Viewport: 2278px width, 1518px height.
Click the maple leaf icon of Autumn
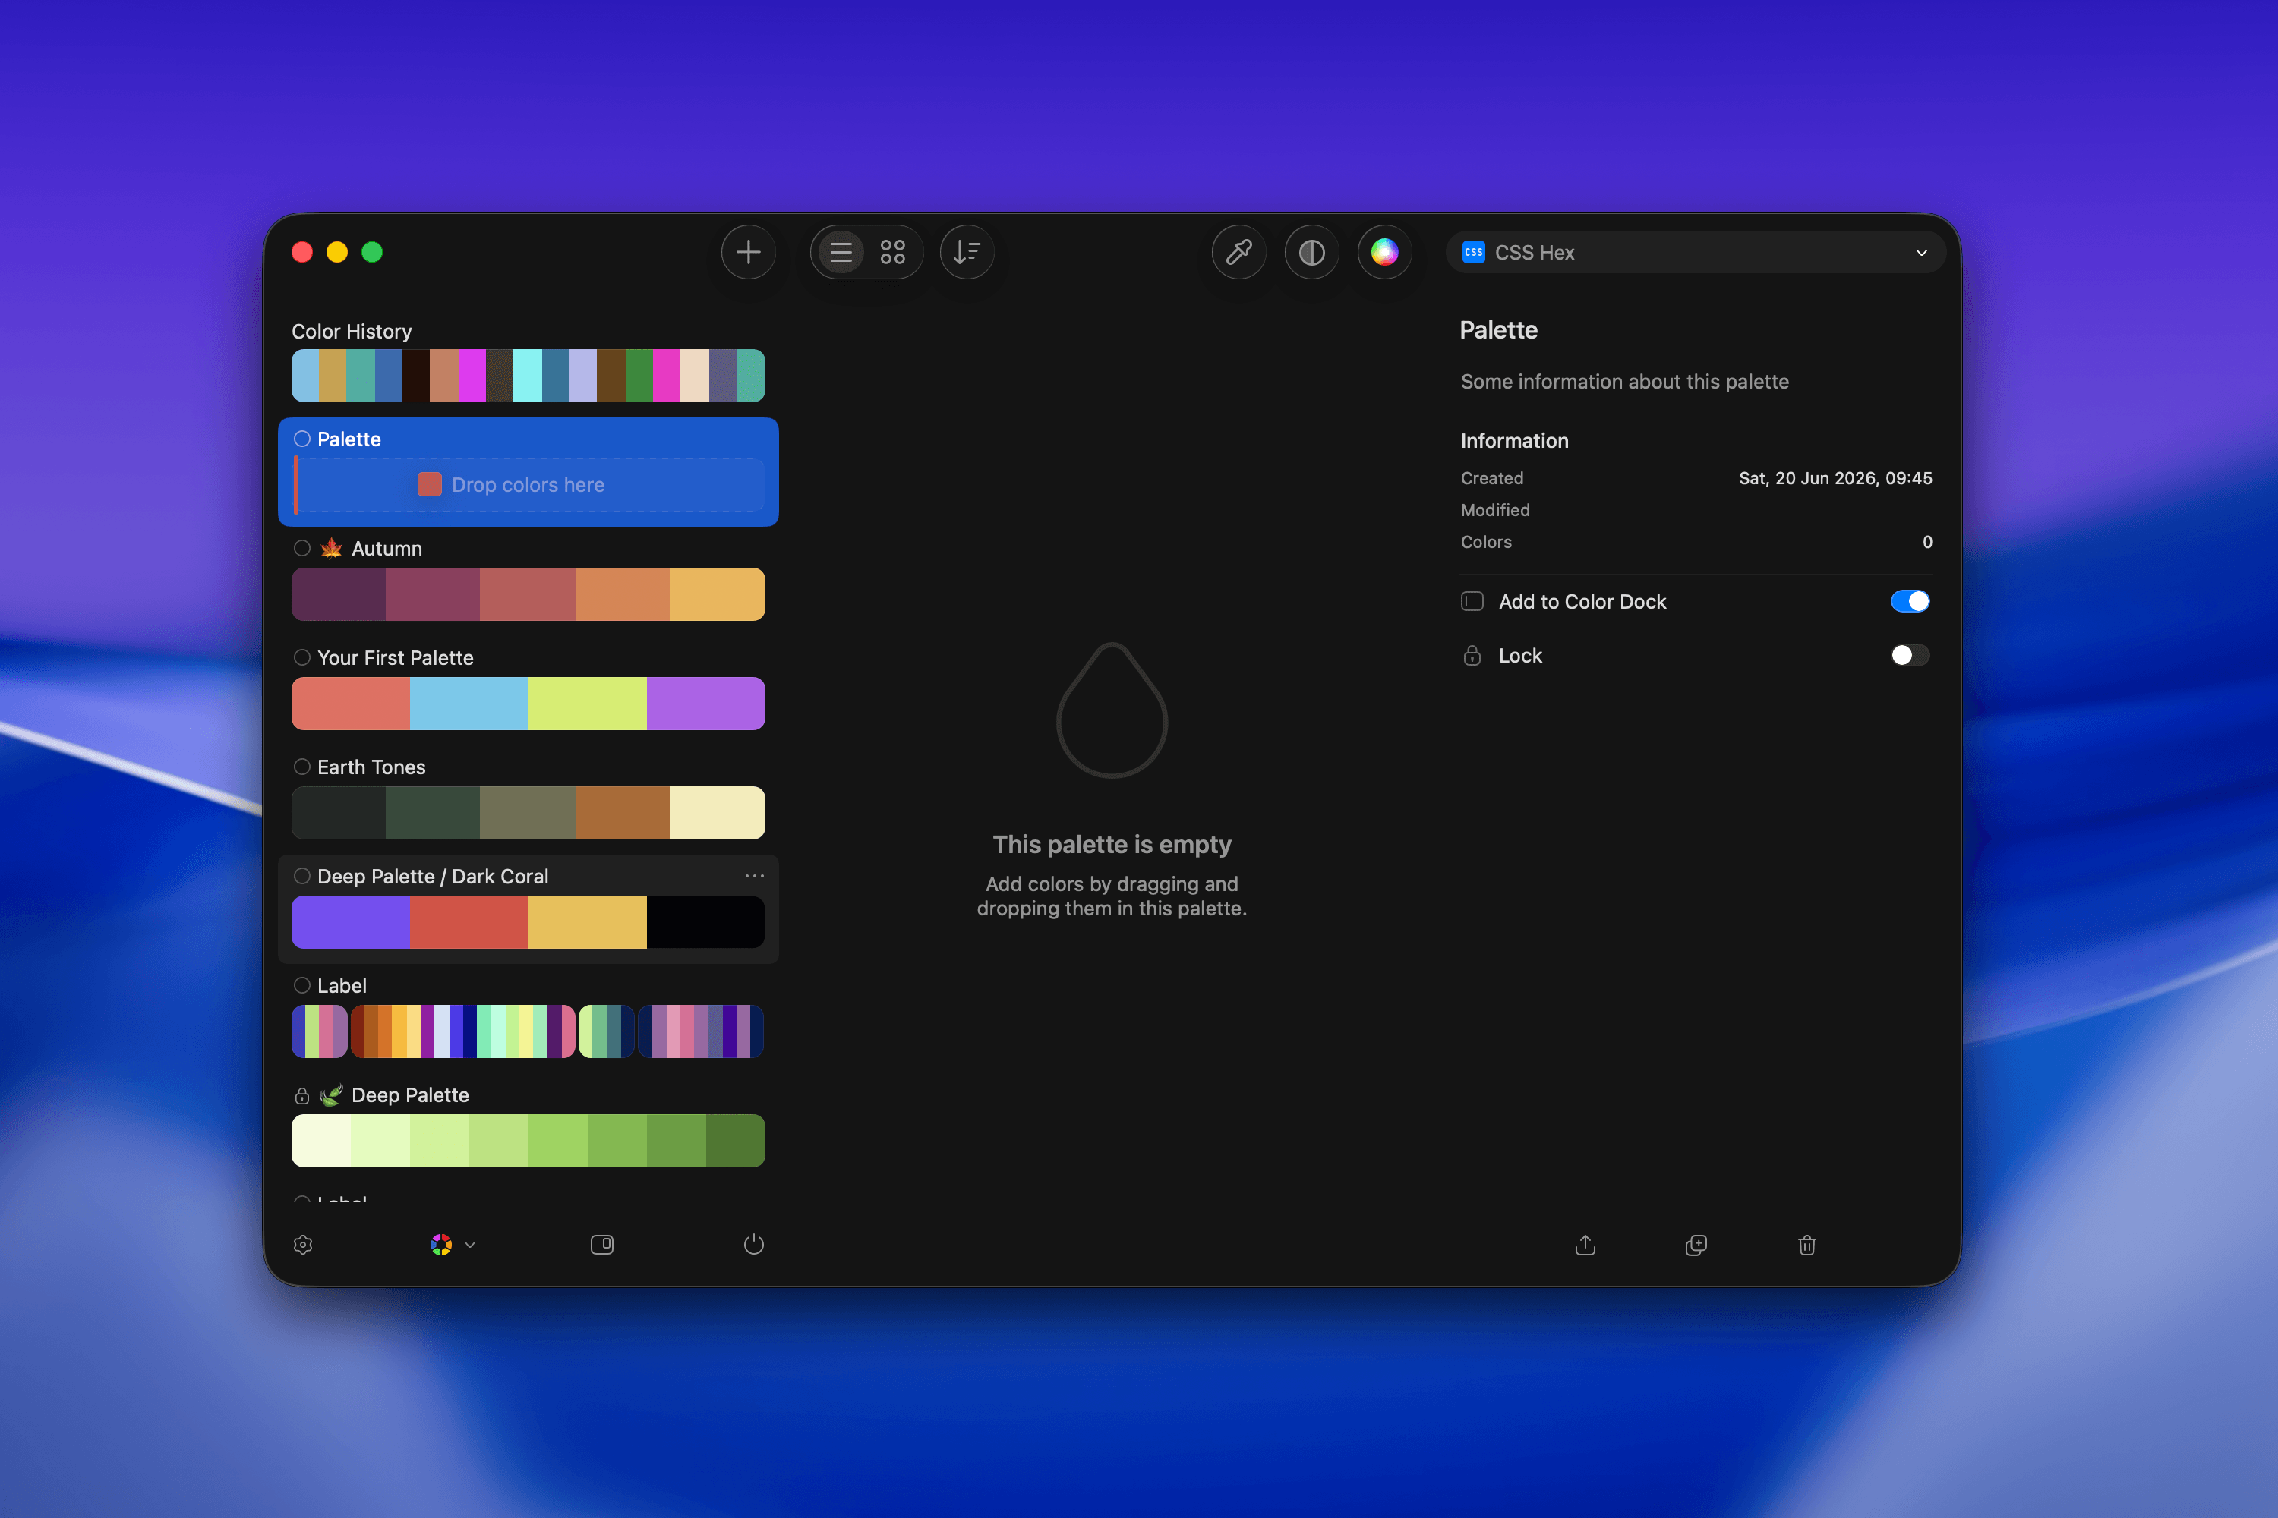[331, 548]
